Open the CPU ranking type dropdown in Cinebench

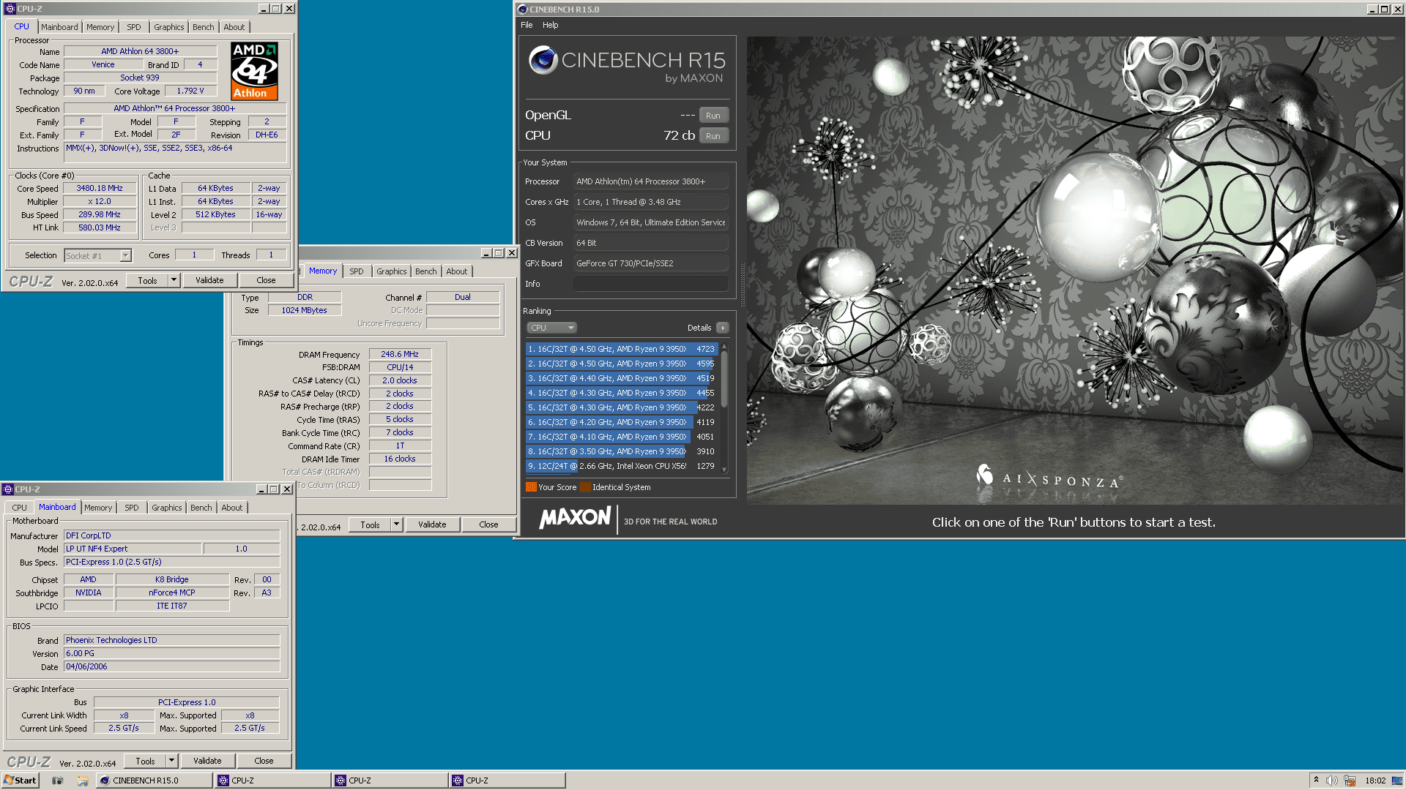click(x=551, y=328)
